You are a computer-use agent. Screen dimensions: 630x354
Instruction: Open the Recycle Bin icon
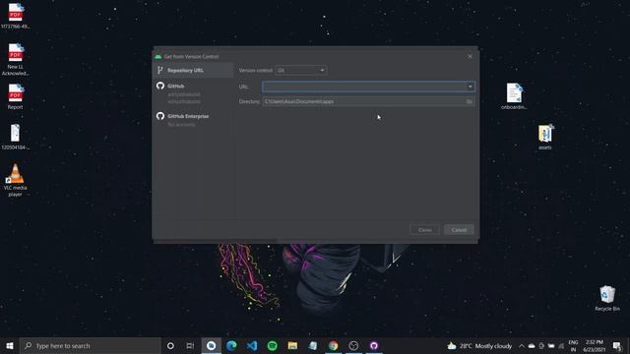click(607, 298)
